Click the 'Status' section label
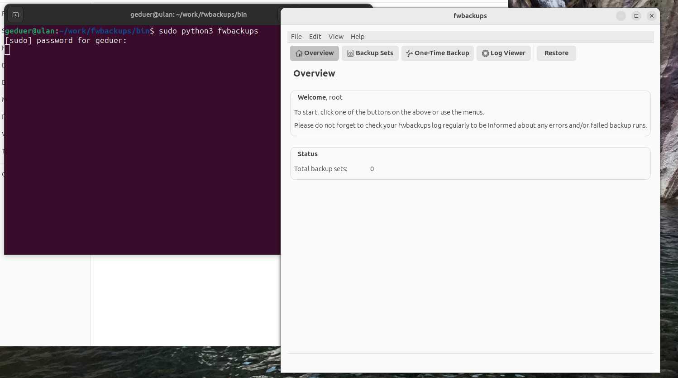The height and width of the screenshot is (378, 678). 308,154
